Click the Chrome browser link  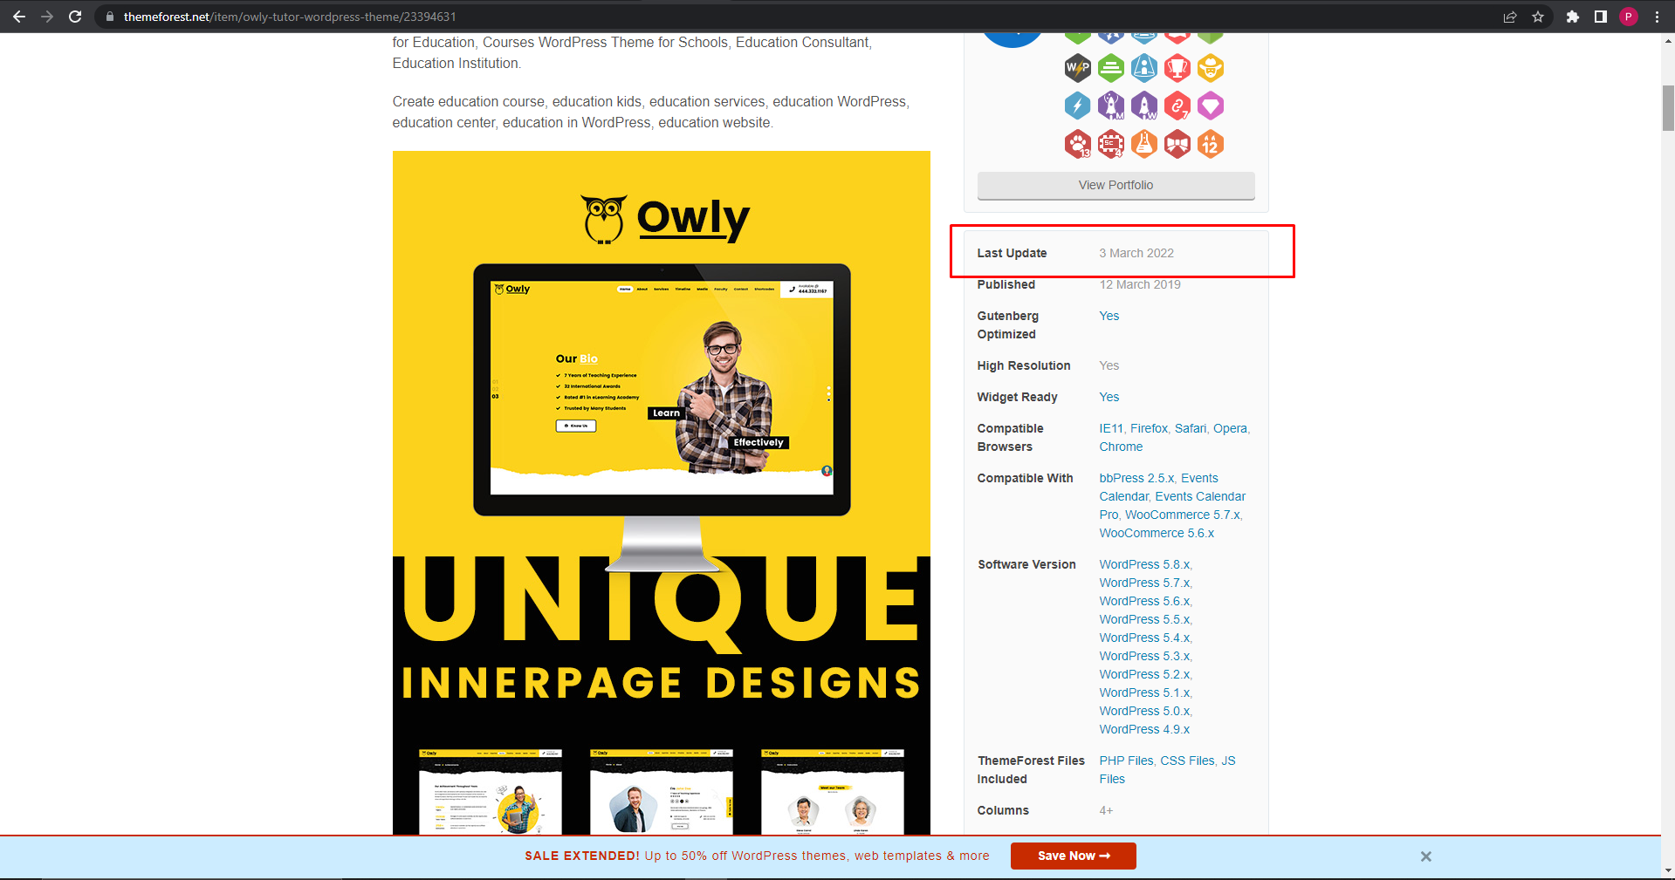[x=1122, y=447]
